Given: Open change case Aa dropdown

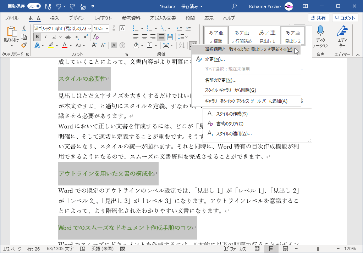Looking at the screenshot, I should (x=80, y=45).
